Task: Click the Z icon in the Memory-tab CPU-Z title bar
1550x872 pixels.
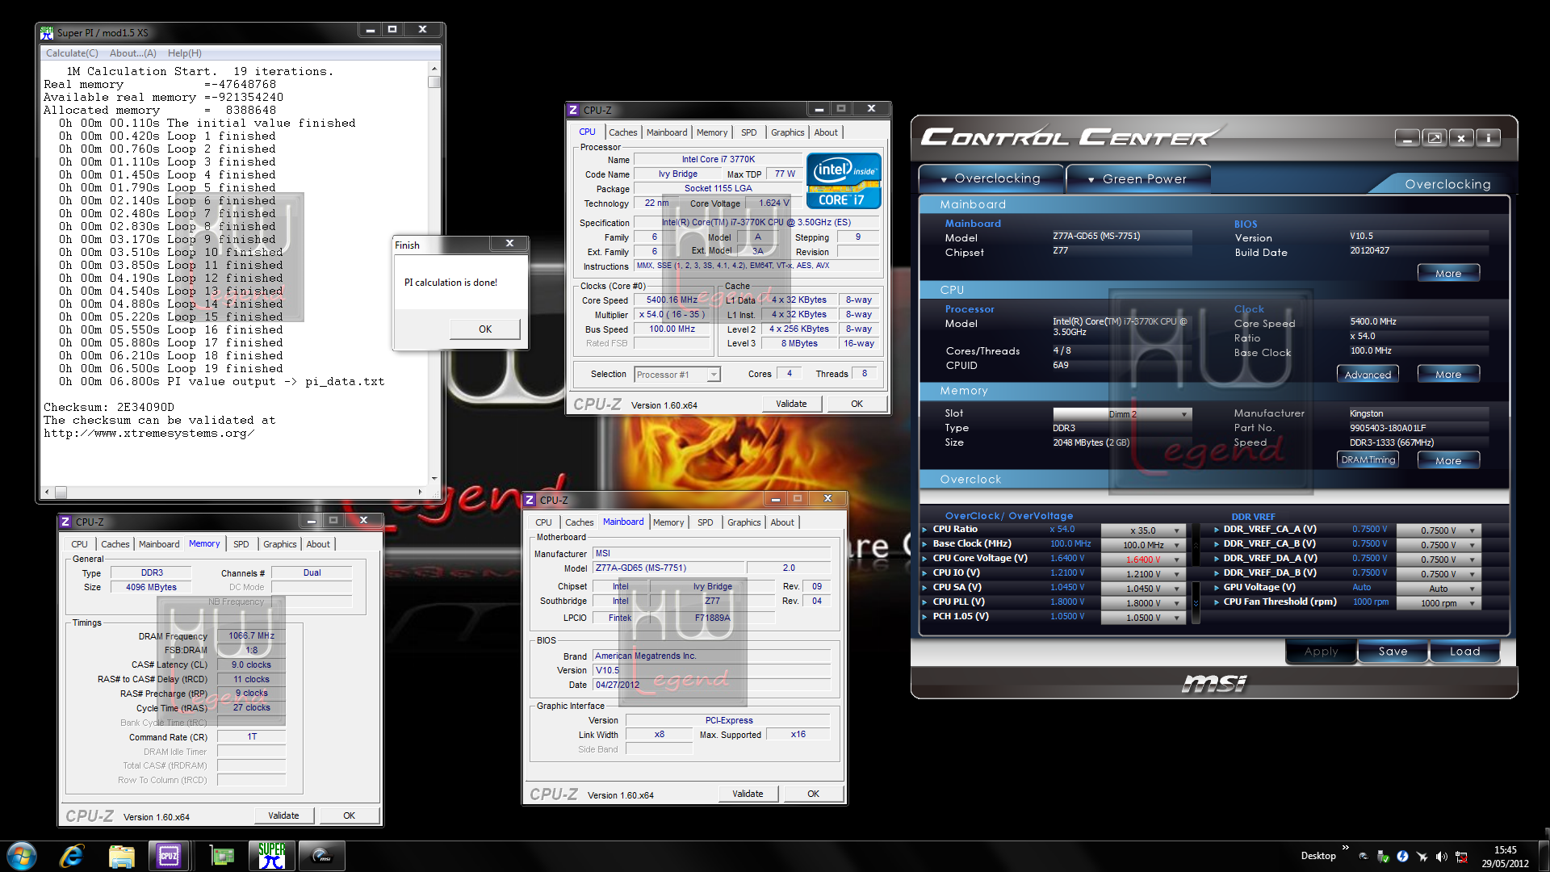Action: [x=65, y=522]
